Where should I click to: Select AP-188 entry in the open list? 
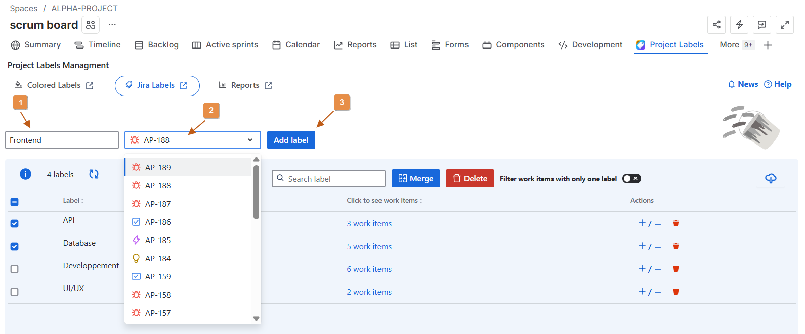tap(188, 185)
